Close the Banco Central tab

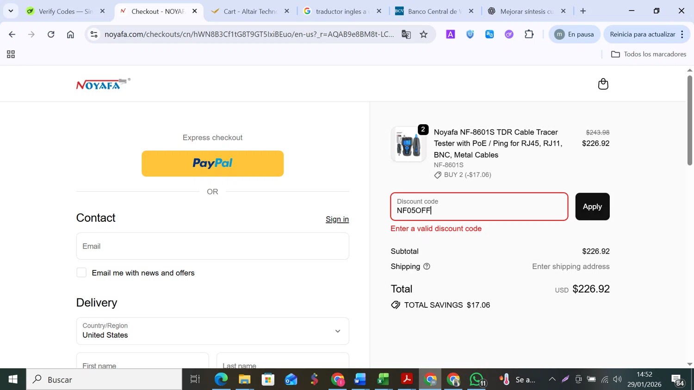click(x=471, y=11)
